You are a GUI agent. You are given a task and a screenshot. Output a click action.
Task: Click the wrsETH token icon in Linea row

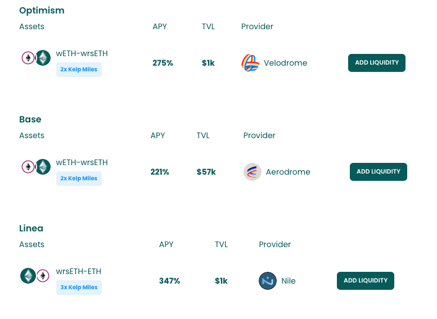[x=28, y=276]
